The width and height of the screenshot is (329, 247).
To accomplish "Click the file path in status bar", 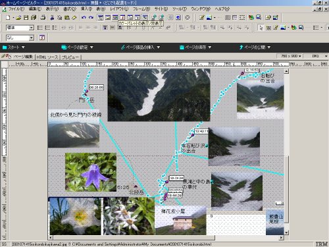I will 142,244.
